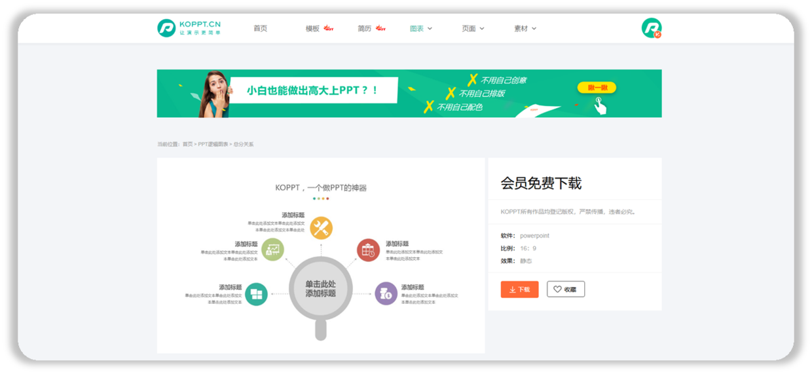This screenshot has height=374, width=812.
Task: Click the 总分关系 breadcrumb item
Action: 243,144
